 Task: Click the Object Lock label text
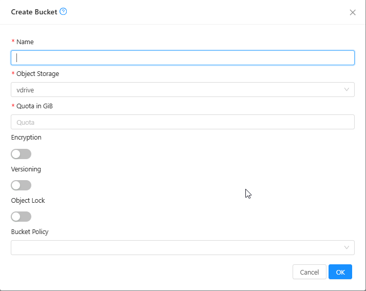click(x=28, y=201)
